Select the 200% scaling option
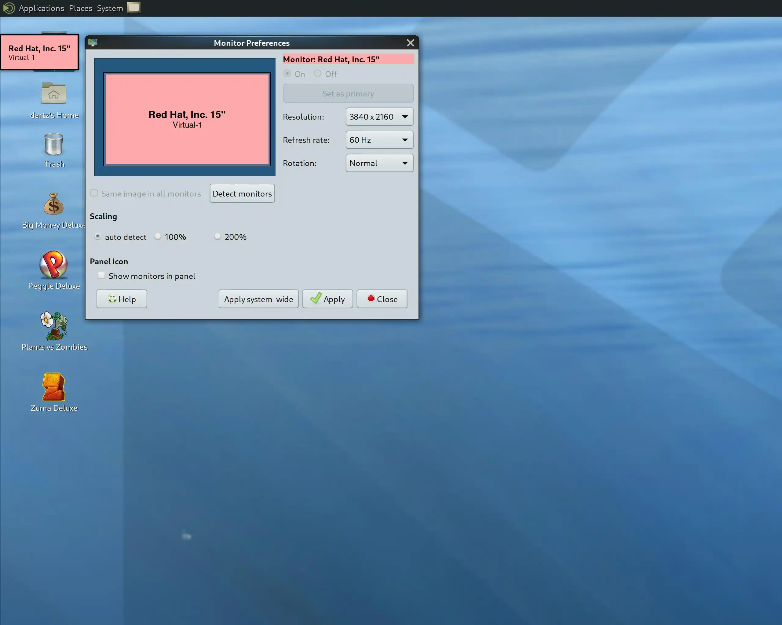This screenshot has height=625, width=782. click(x=217, y=237)
